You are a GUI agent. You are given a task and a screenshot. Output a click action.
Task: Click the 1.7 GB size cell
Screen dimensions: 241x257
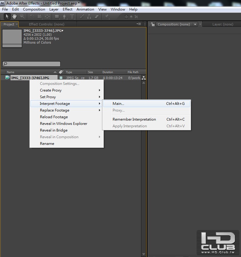tap(94, 78)
